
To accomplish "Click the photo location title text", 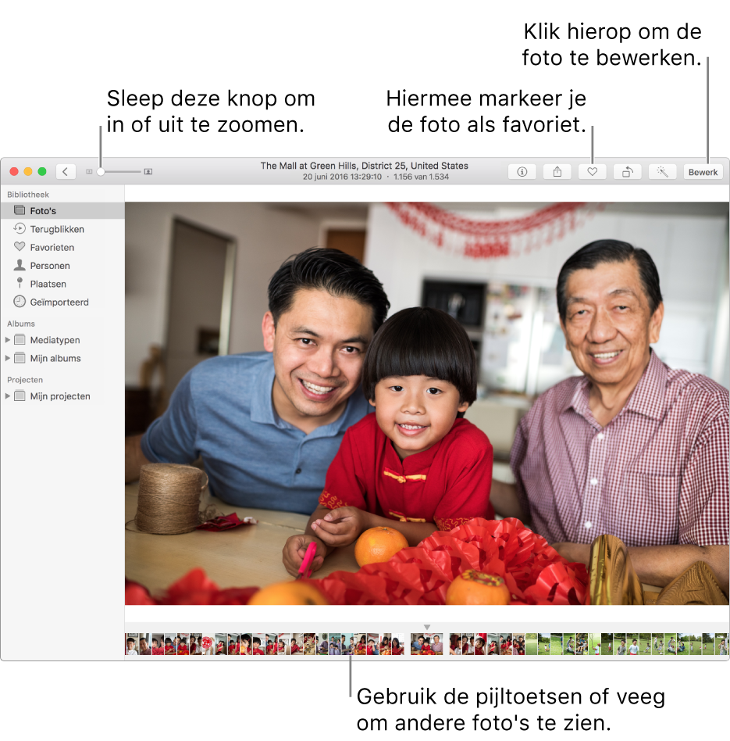I will pyautogui.click(x=364, y=166).
